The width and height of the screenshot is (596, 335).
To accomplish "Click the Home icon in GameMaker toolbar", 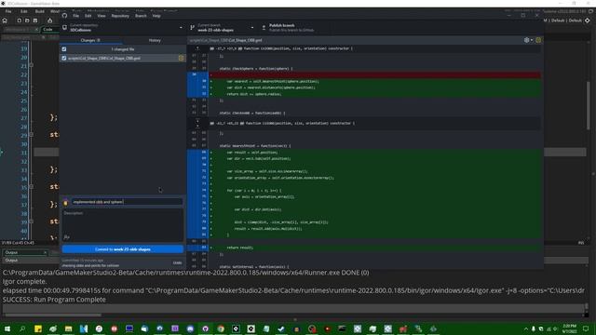I will [5, 20].
